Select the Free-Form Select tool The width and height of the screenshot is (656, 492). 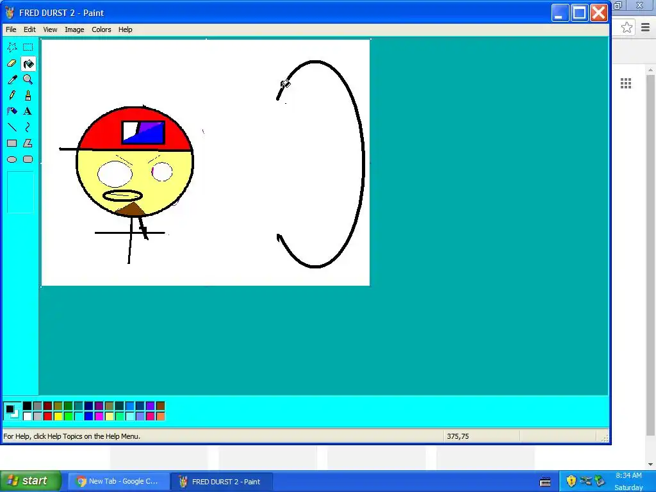click(12, 47)
